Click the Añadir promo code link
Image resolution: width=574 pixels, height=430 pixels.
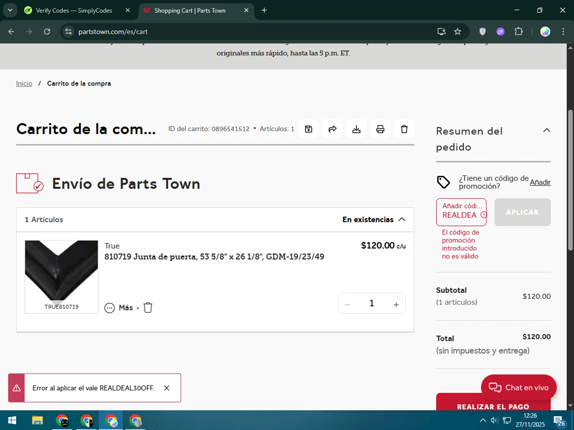(540, 182)
